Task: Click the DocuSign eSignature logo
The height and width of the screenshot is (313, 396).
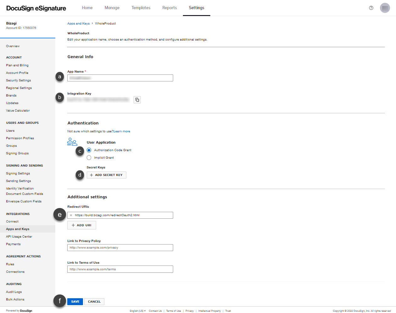Action: click(x=36, y=8)
